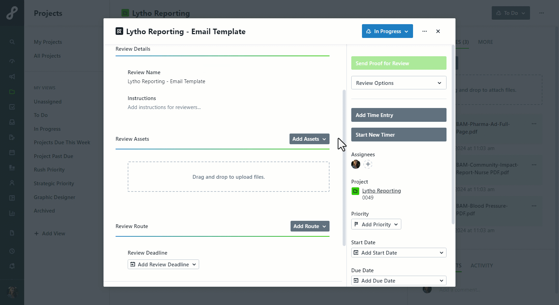Open the Add Priority dropdown
Image resolution: width=559 pixels, height=305 pixels.
coord(376,224)
